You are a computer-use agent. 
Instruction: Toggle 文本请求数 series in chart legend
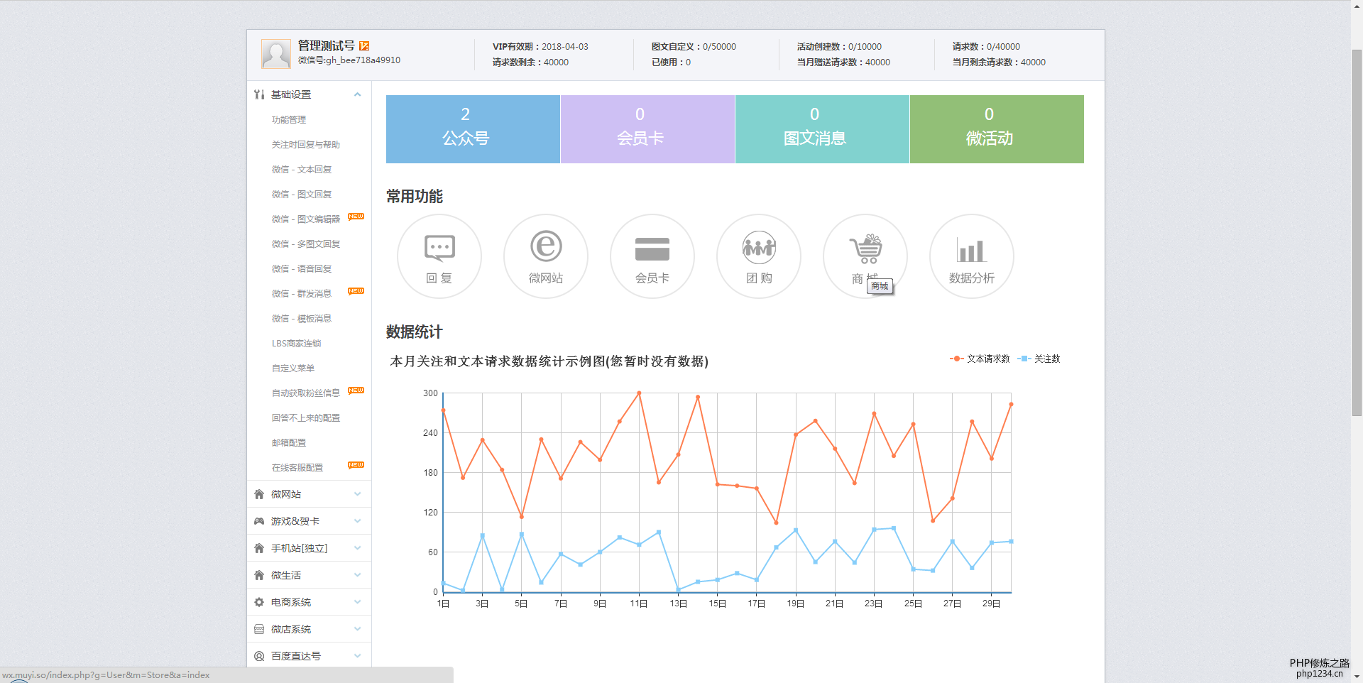[980, 359]
